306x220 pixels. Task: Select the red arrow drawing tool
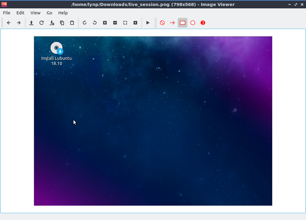[172, 23]
